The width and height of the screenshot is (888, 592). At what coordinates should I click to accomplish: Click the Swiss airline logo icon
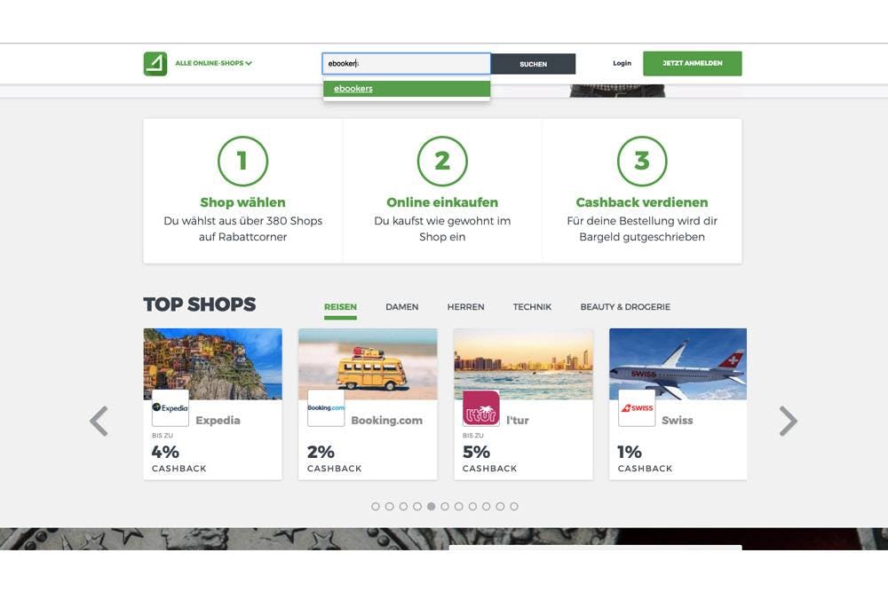pos(637,408)
